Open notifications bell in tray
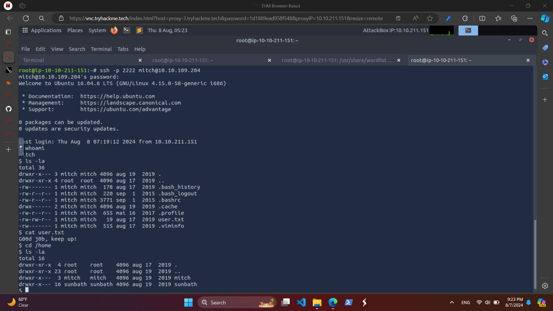This screenshot has height=311, width=553. 529,302
